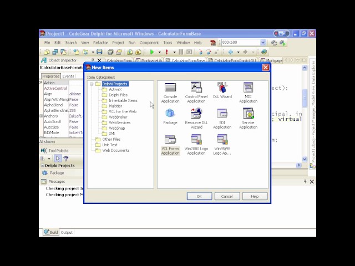Open the Back navigation history dropdown
Image resolution: width=355 pixels, height=266 pixels.
pyautogui.click(x=238, y=52)
